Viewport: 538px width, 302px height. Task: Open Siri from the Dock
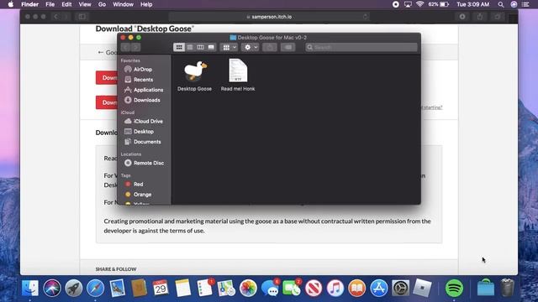(52, 288)
